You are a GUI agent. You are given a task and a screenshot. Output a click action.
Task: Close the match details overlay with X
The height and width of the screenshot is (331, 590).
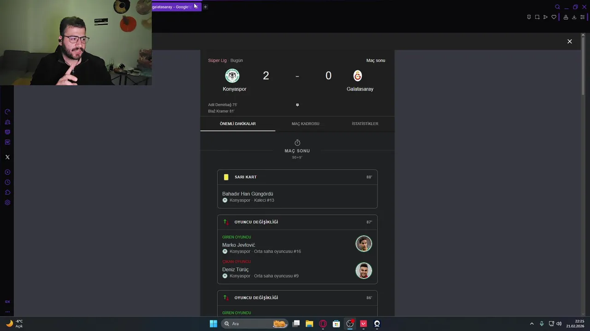[x=570, y=41]
